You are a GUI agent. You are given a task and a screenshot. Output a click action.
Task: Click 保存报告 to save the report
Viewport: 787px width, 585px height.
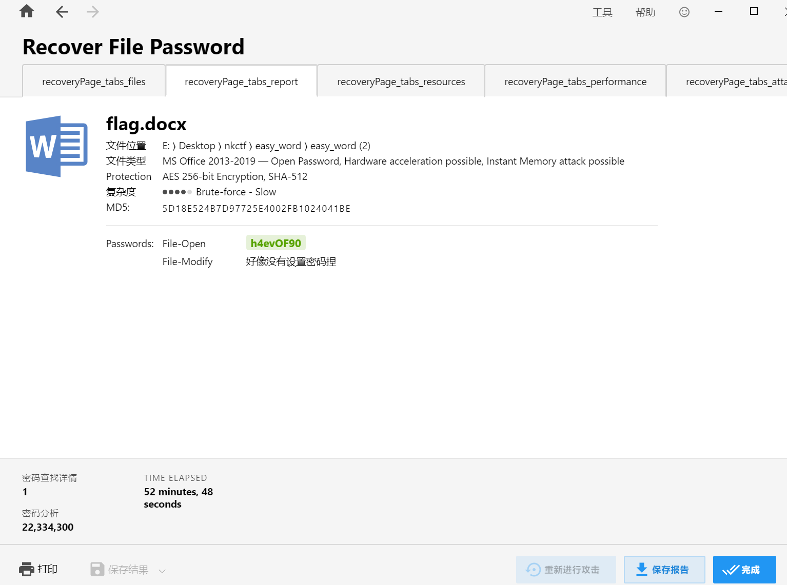click(664, 570)
